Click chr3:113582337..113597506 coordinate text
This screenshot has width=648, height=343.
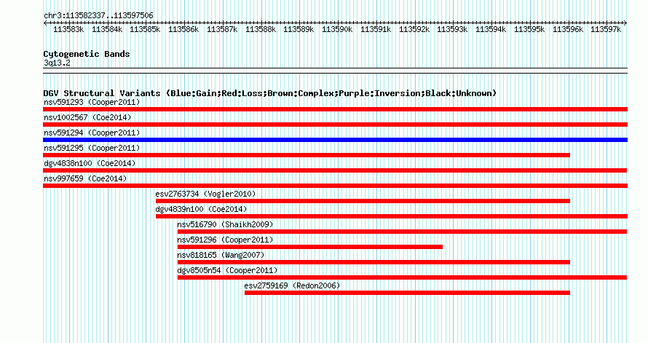[x=98, y=15]
